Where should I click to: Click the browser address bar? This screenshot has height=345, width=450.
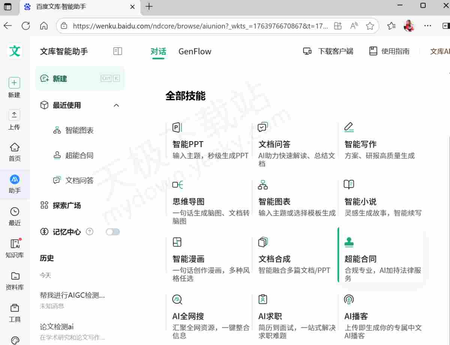195,26
